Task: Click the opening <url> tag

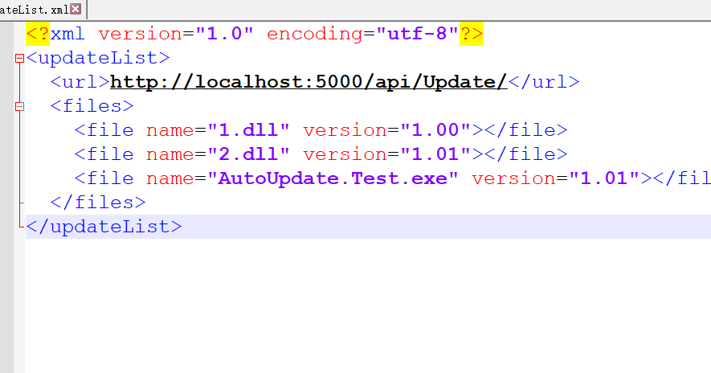Action: [x=80, y=82]
